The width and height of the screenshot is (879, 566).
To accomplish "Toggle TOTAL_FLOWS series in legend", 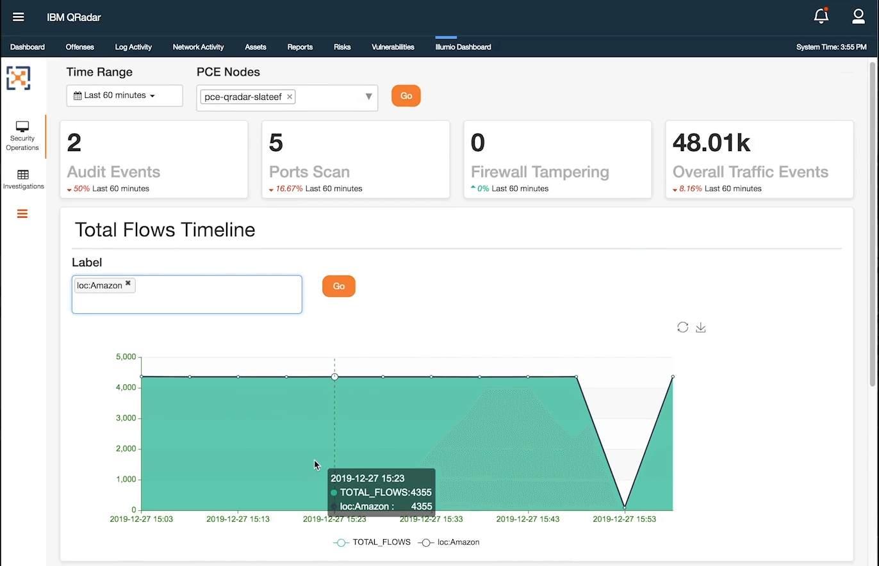I will (372, 542).
